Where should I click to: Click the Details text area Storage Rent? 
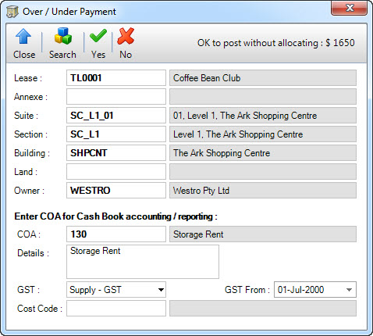pos(143,262)
